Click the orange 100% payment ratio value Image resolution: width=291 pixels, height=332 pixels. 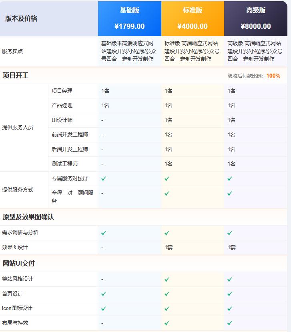pyautogui.click(x=273, y=76)
